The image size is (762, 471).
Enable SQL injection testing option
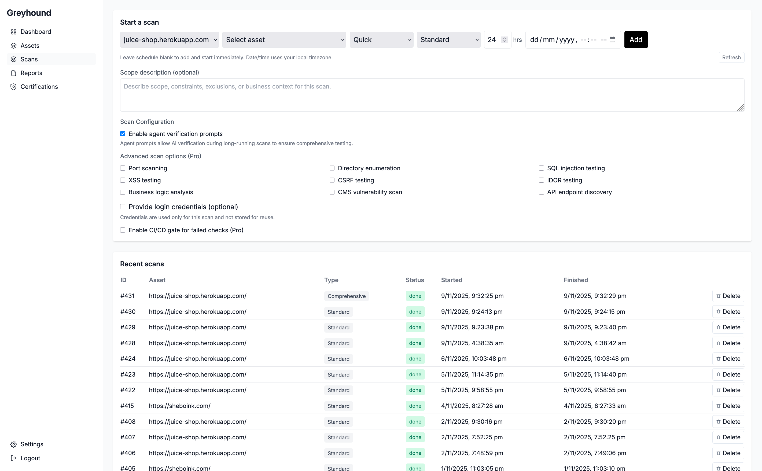click(x=541, y=168)
